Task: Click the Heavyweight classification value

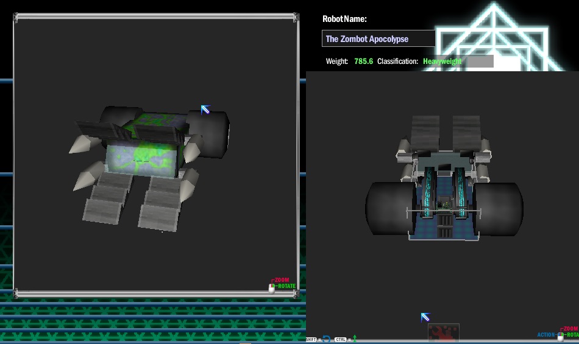Action: coord(442,61)
